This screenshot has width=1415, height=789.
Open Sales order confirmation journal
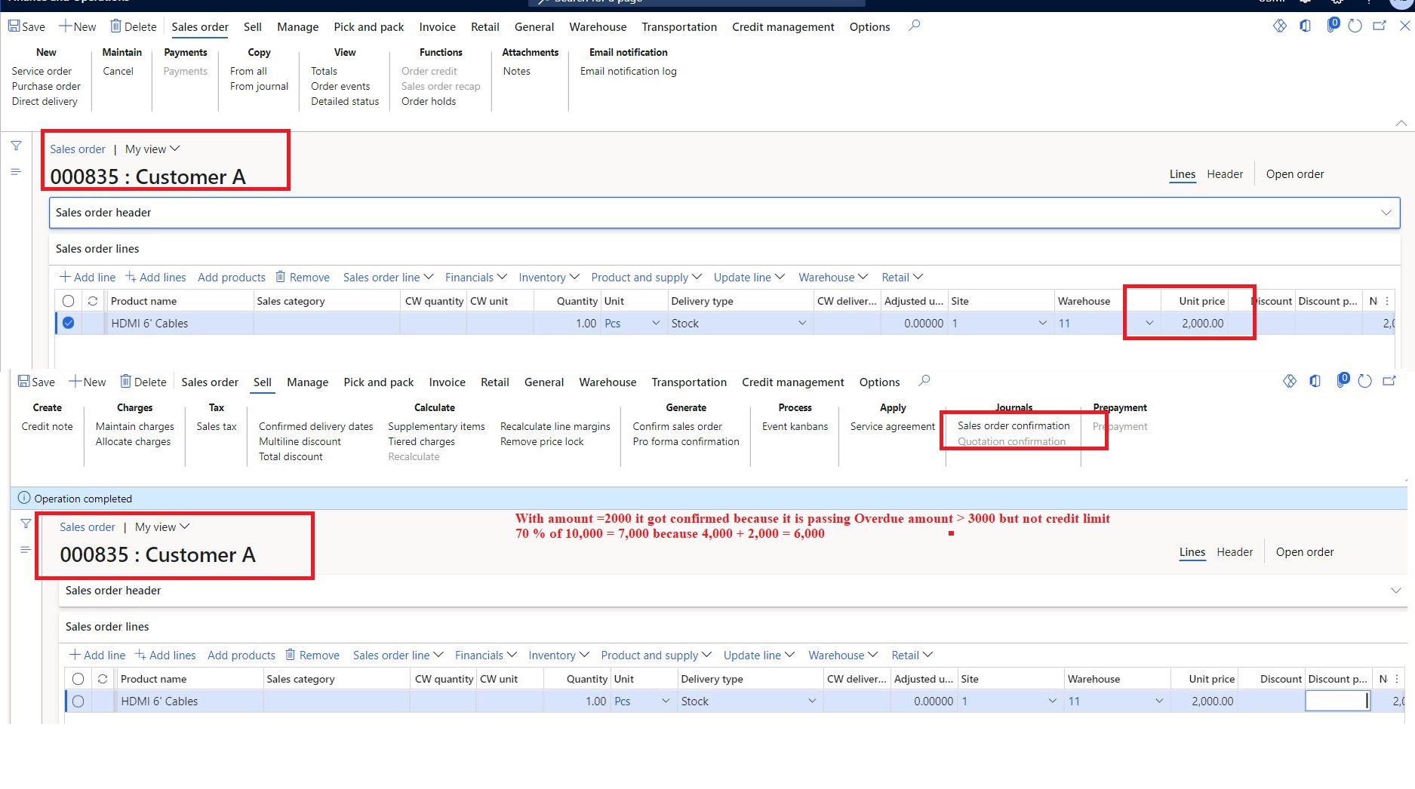pos(1012,425)
